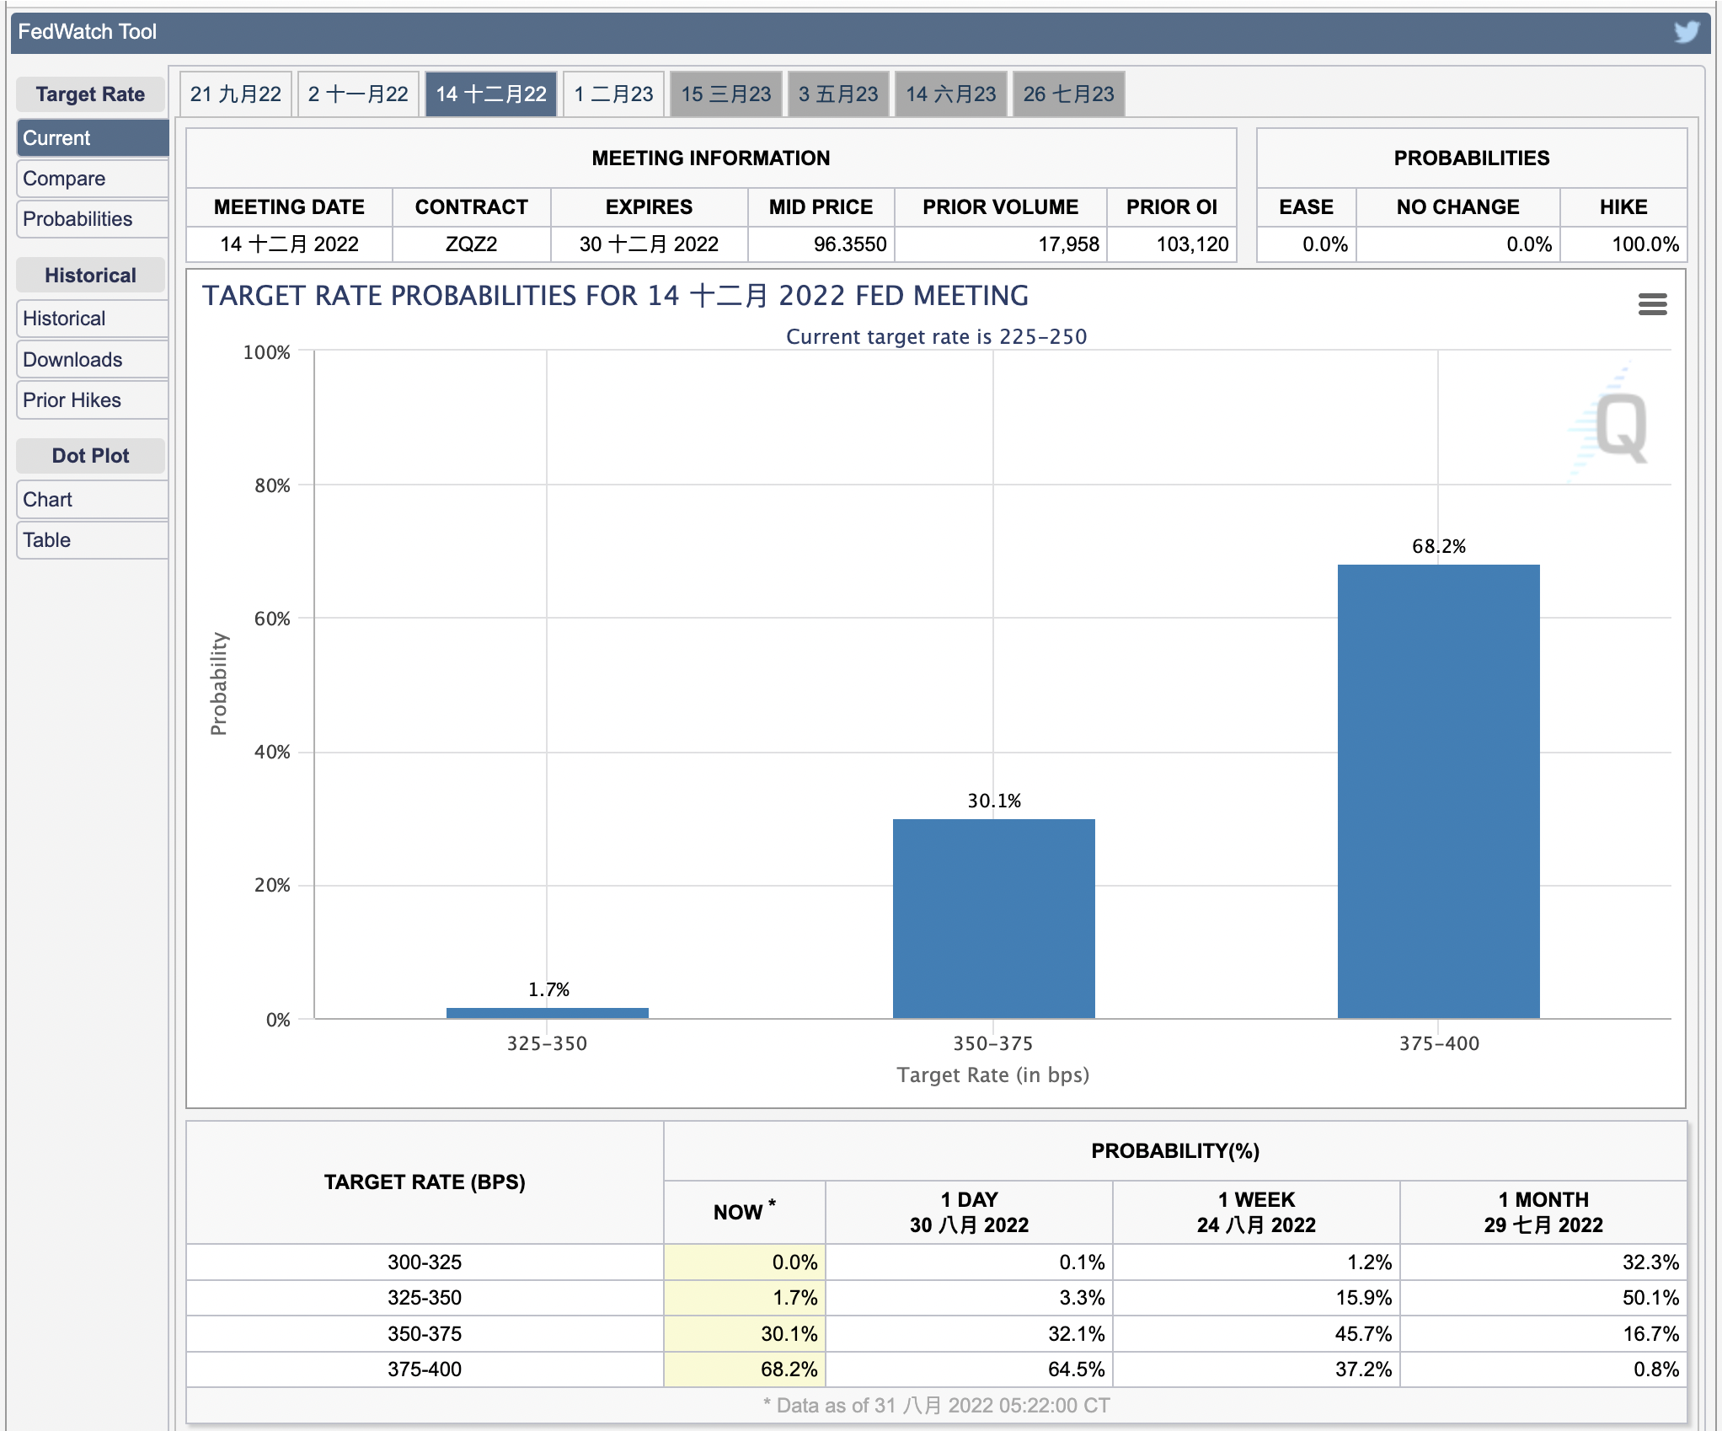1722x1431 pixels.
Task: Open the Dot Plot Table item
Action: pyautogui.click(x=93, y=540)
